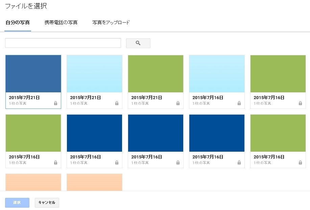The image size is (310, 210).
Task: Click date 2015年7月16日 under light blue album
Action: click(x=208, y=98)
